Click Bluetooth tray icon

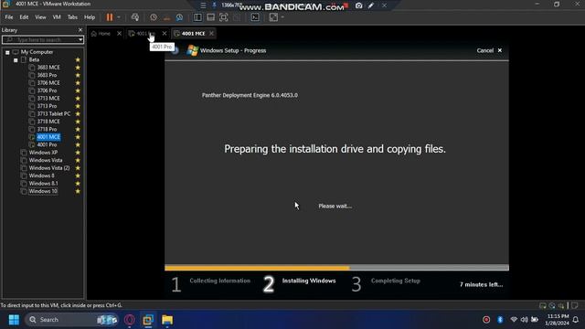(x=500, y=320)
